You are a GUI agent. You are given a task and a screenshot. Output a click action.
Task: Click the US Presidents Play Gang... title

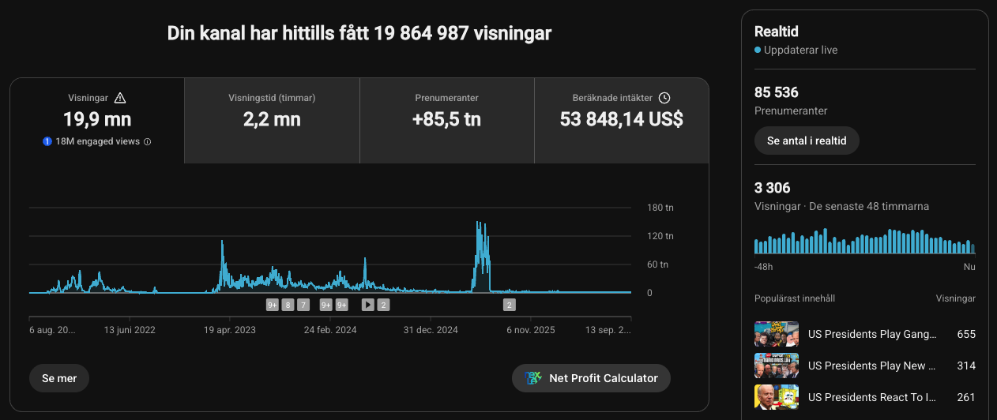[x=872, y=334]
